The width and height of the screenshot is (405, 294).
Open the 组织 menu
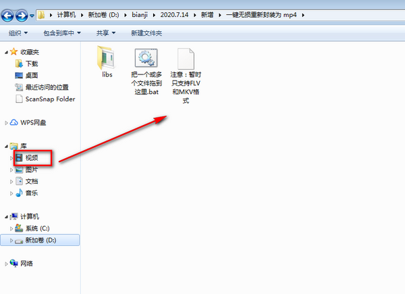(18, 33)
